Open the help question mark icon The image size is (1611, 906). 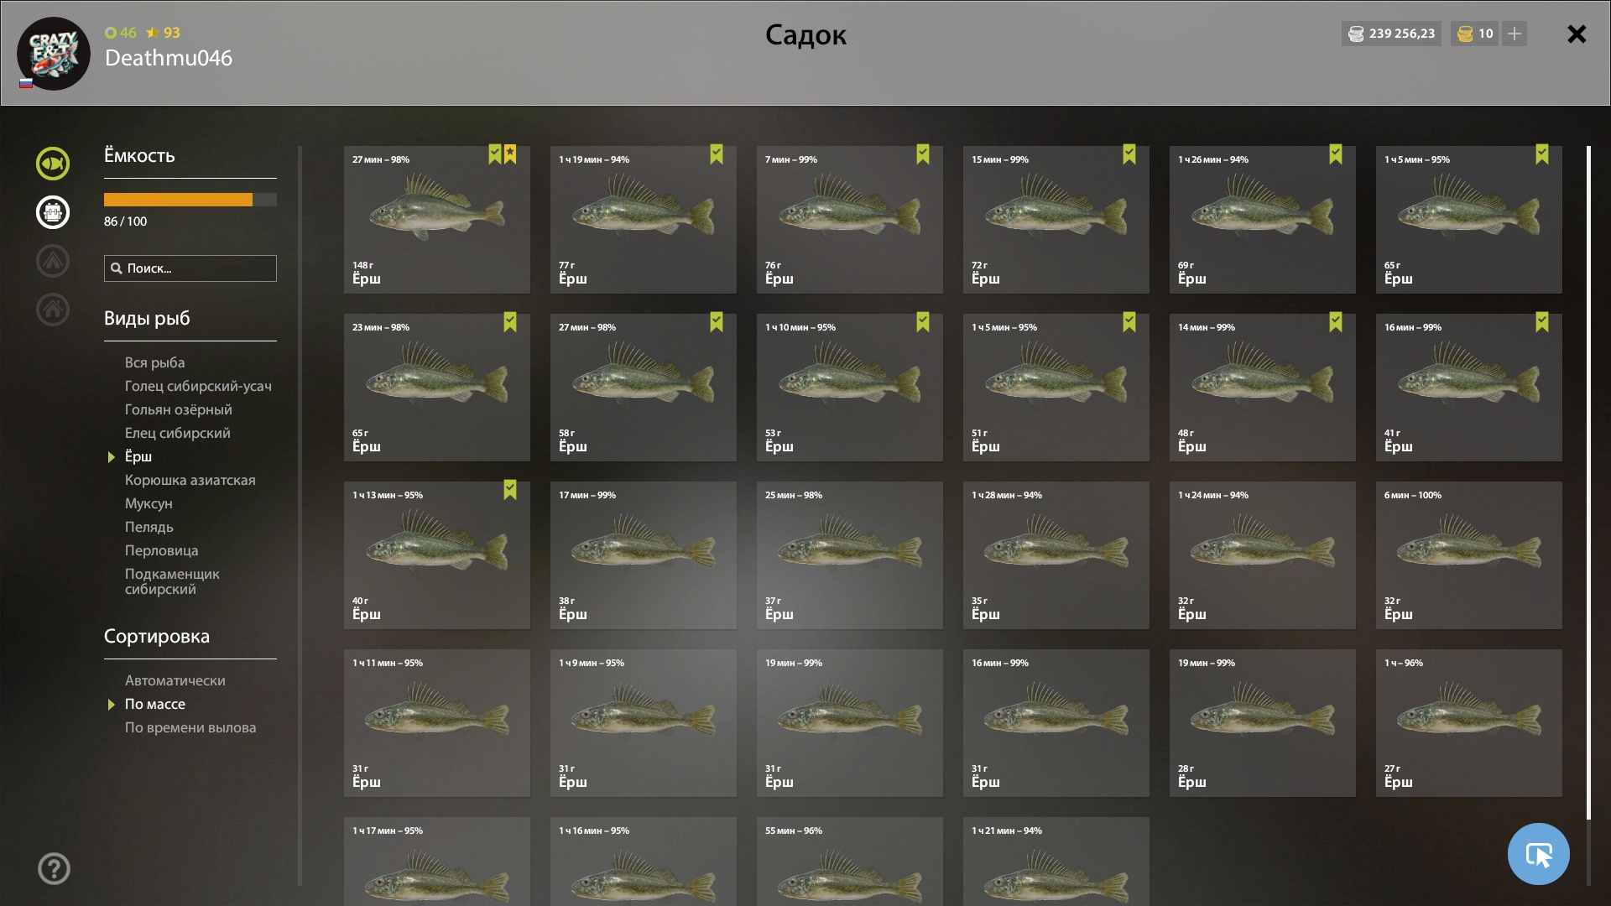click(x=54, y=869)
